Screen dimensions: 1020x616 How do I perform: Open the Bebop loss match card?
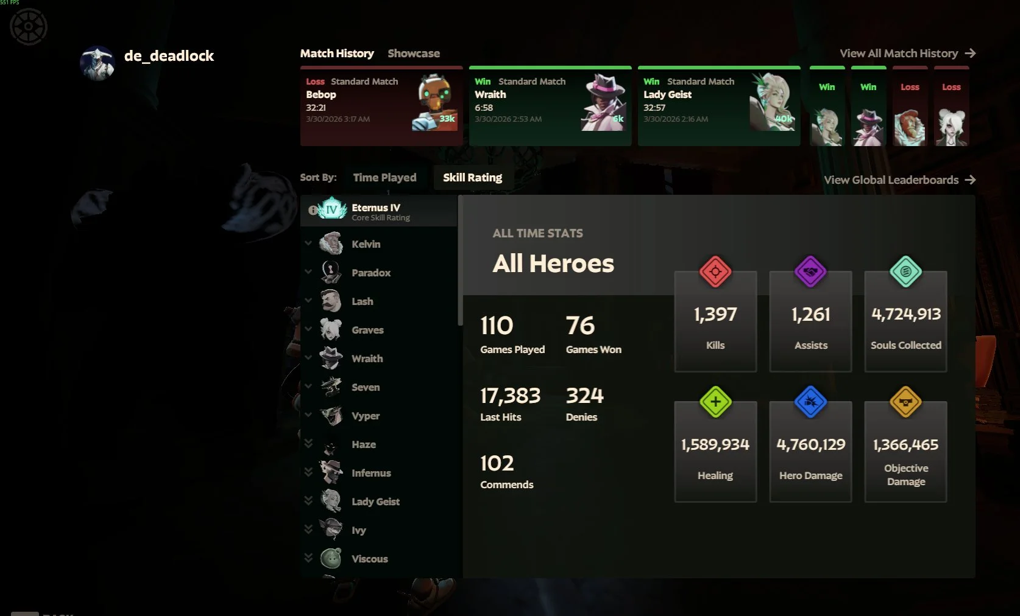(381, 106)
